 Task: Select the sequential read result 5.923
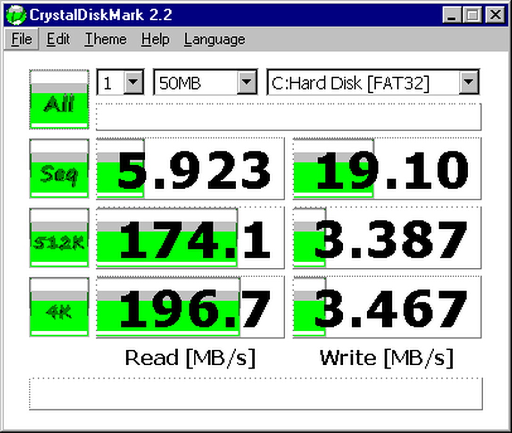point(190,168)
